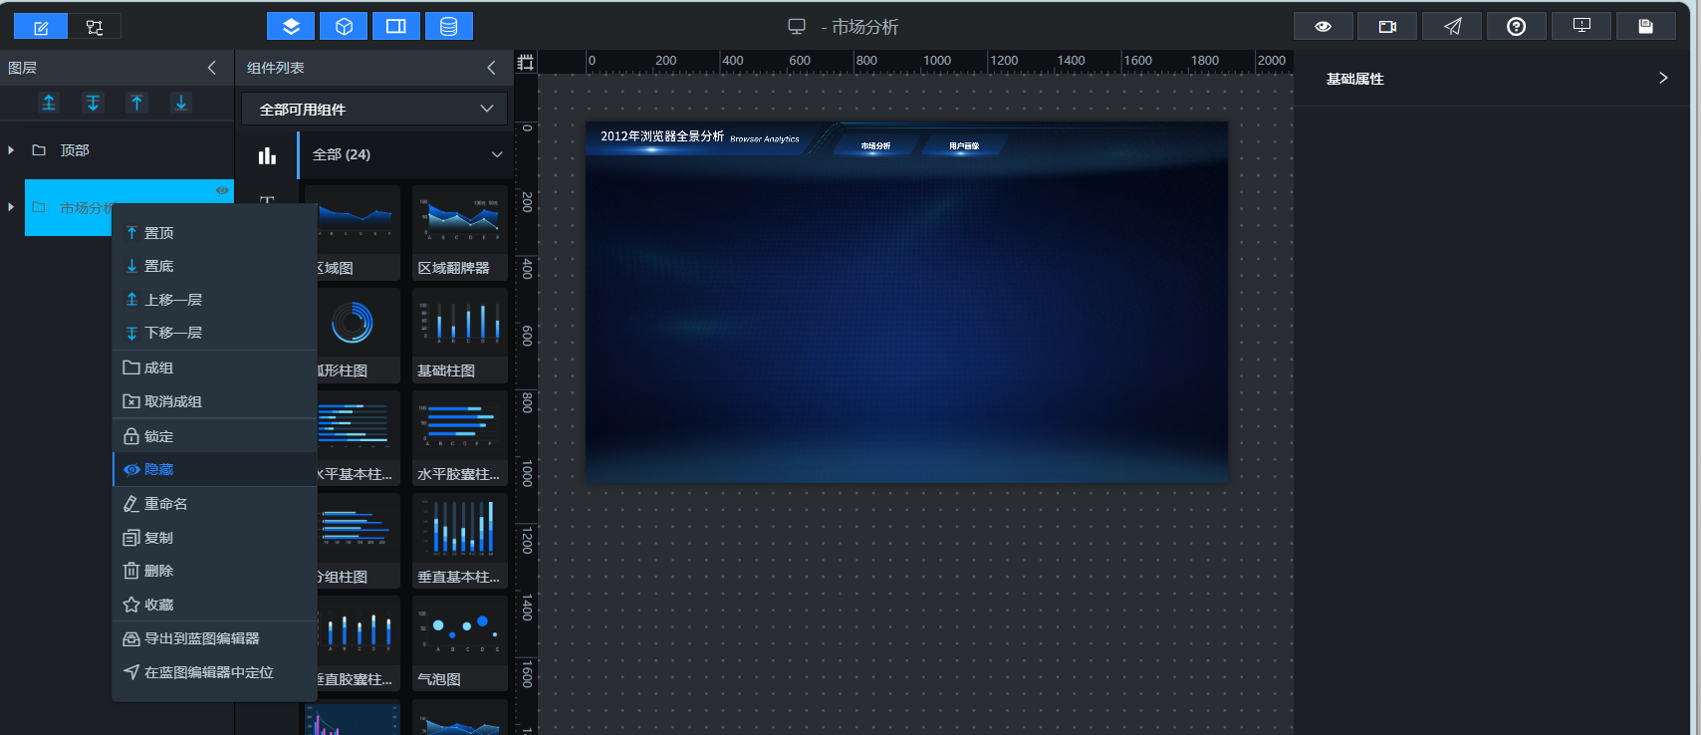Collapse the 图层 panel with chevron
The width and height of the screenshot is (1701, 735).
[211, 68]
